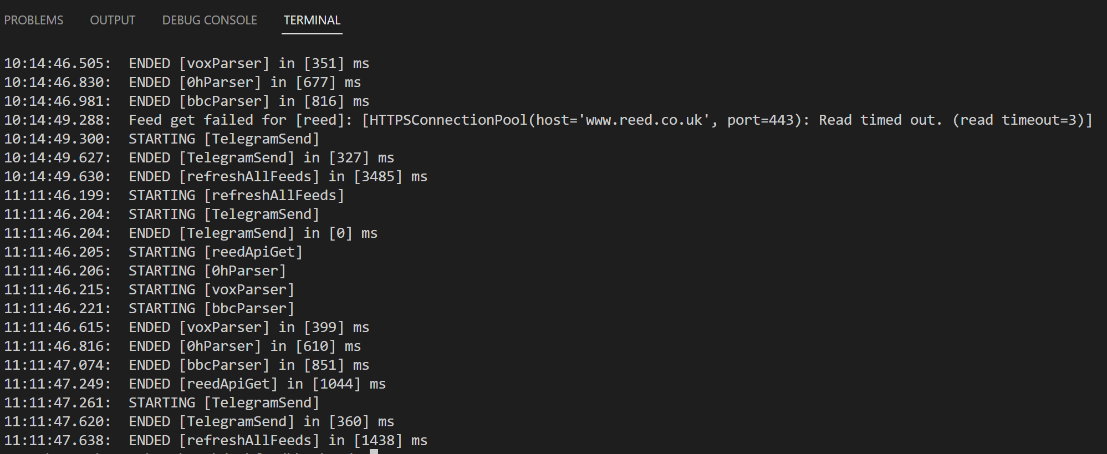
Task: Click the ENDED [TelegramSend] in [0] ms line
Action: coord(191,233)
